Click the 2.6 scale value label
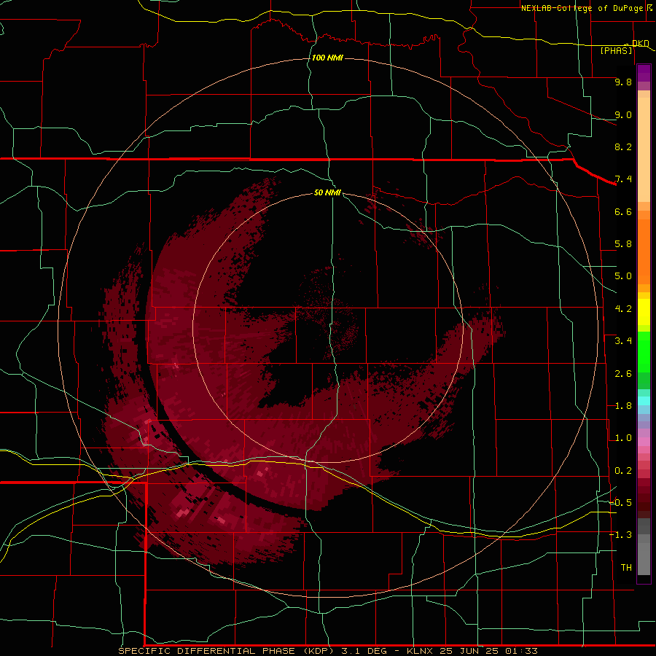The height and width of the screenshot is (656, 656). [623, 374]
